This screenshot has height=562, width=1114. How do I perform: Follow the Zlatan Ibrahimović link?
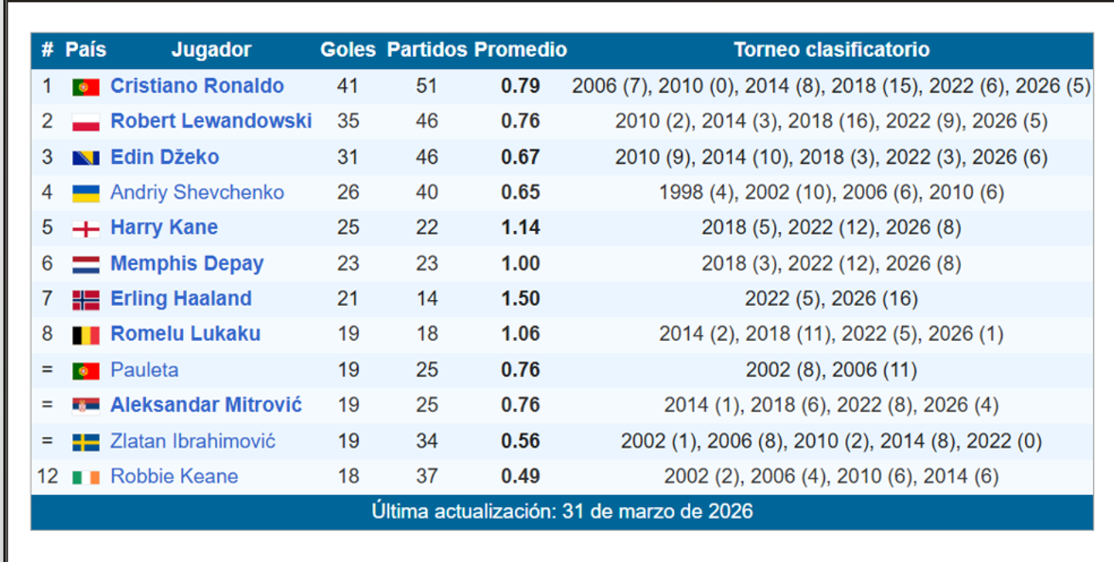pos(193,441)
